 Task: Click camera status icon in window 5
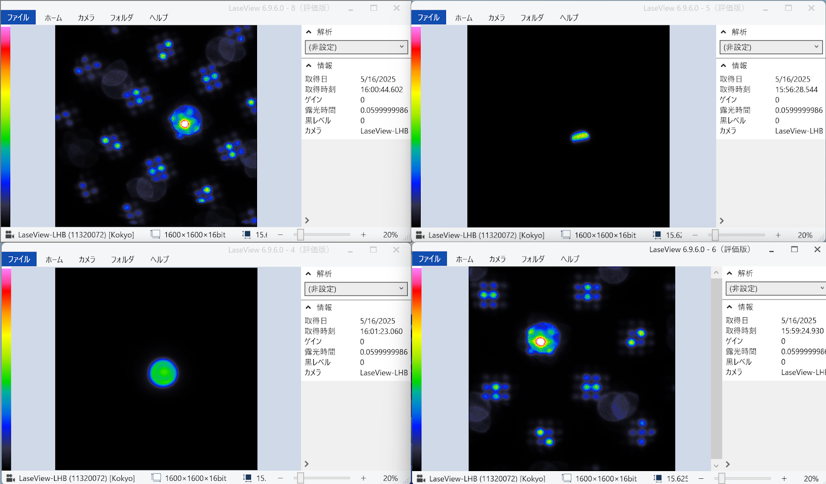[x=420, y=235]
